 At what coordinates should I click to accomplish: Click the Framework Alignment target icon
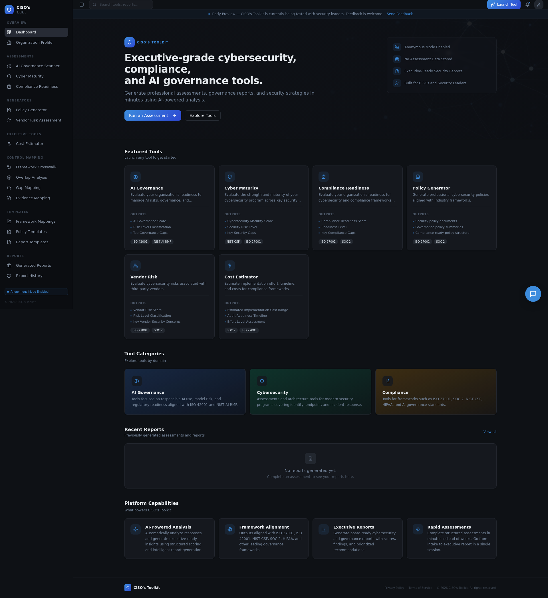tap(229, 529)
